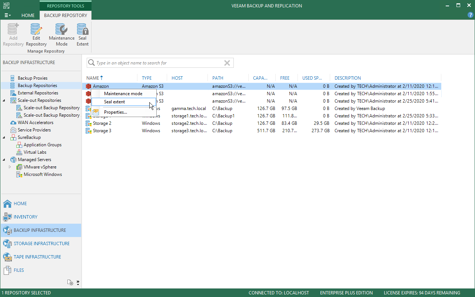
Task: Click the navigation pane configuration icon
Action: tap(70, 283)
